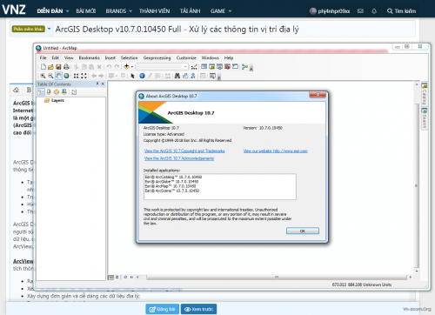Click the Go To XY icon
This screenshot has width=435, height=315.
pos(193,76)
